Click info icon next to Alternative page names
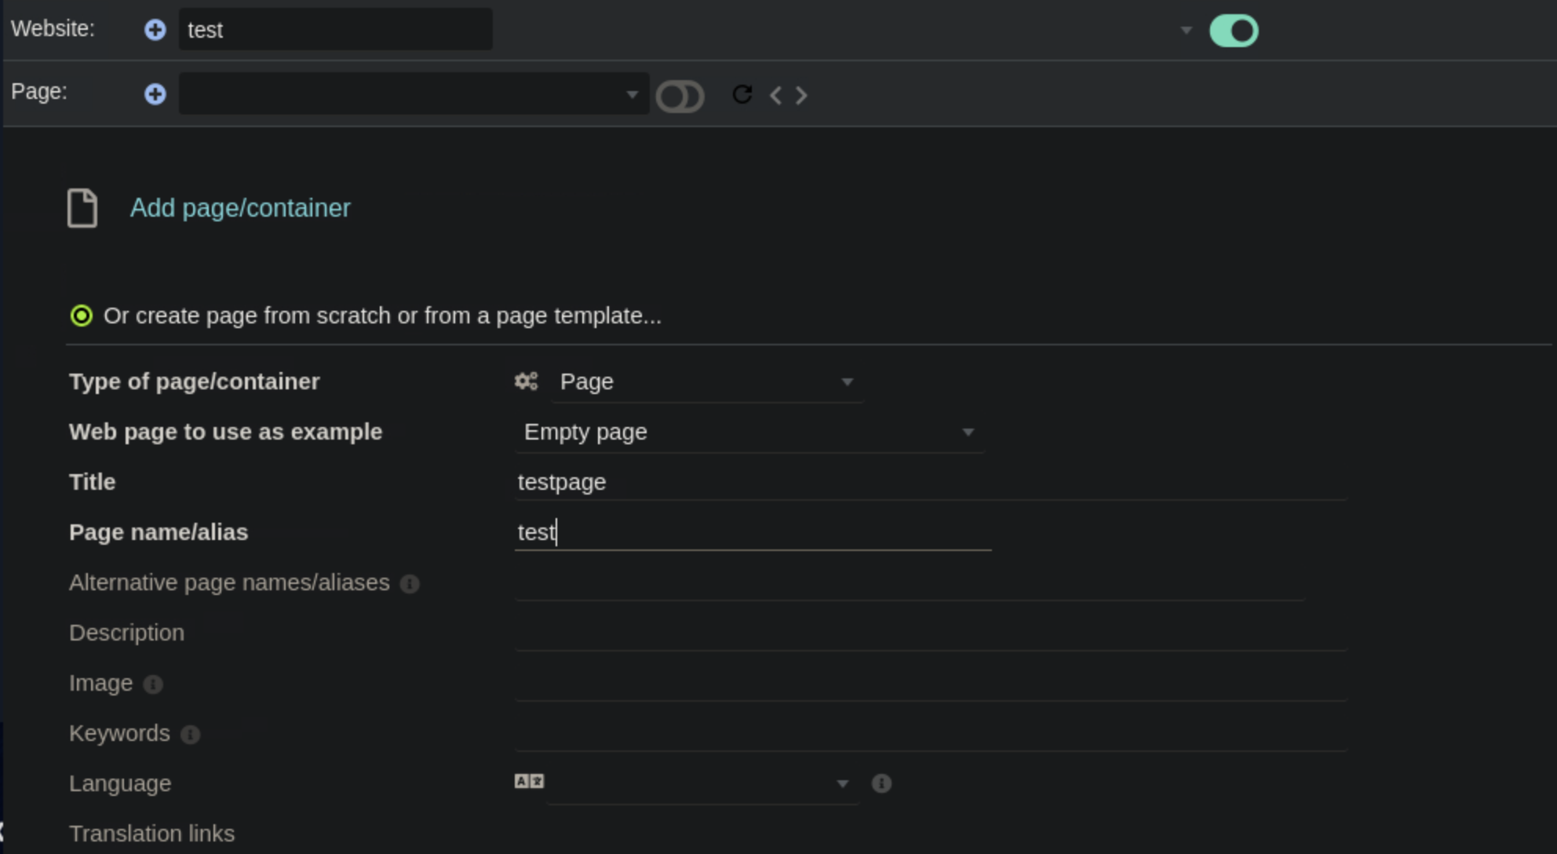This screenshot has width=1557, height=854. click(x=410, y=584)
